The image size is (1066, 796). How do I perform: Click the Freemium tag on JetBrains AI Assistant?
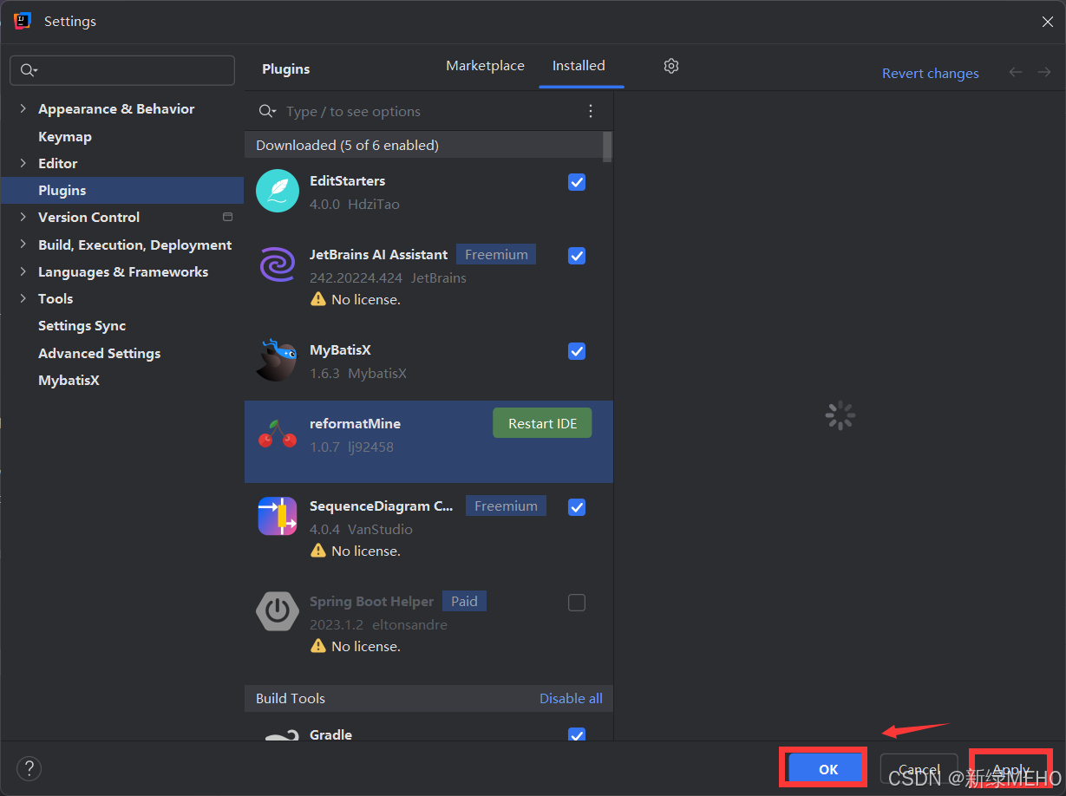[x=496, y=255]
